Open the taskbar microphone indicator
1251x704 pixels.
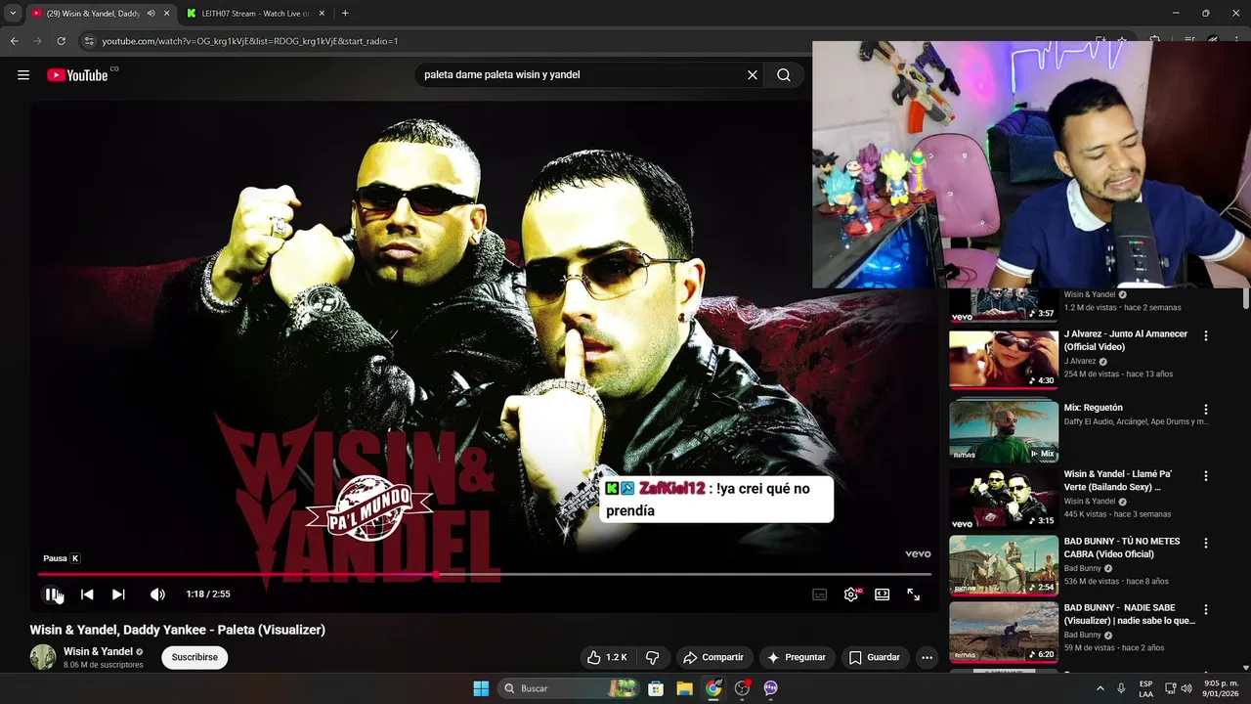1121,688
